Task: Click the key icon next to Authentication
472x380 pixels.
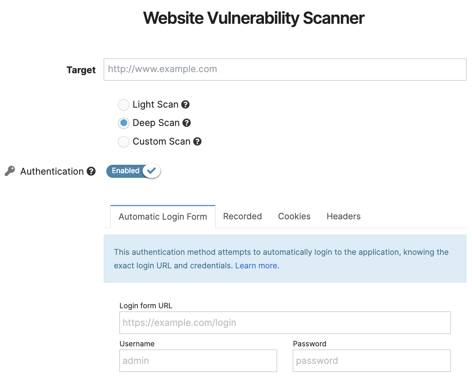Action: (x=9, y=170)
